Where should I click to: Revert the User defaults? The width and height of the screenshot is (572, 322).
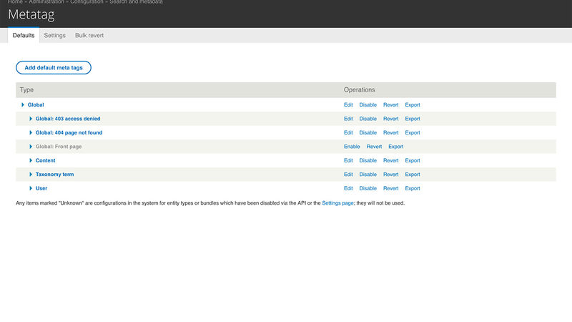pyautogui.click(x=390, y=188)
